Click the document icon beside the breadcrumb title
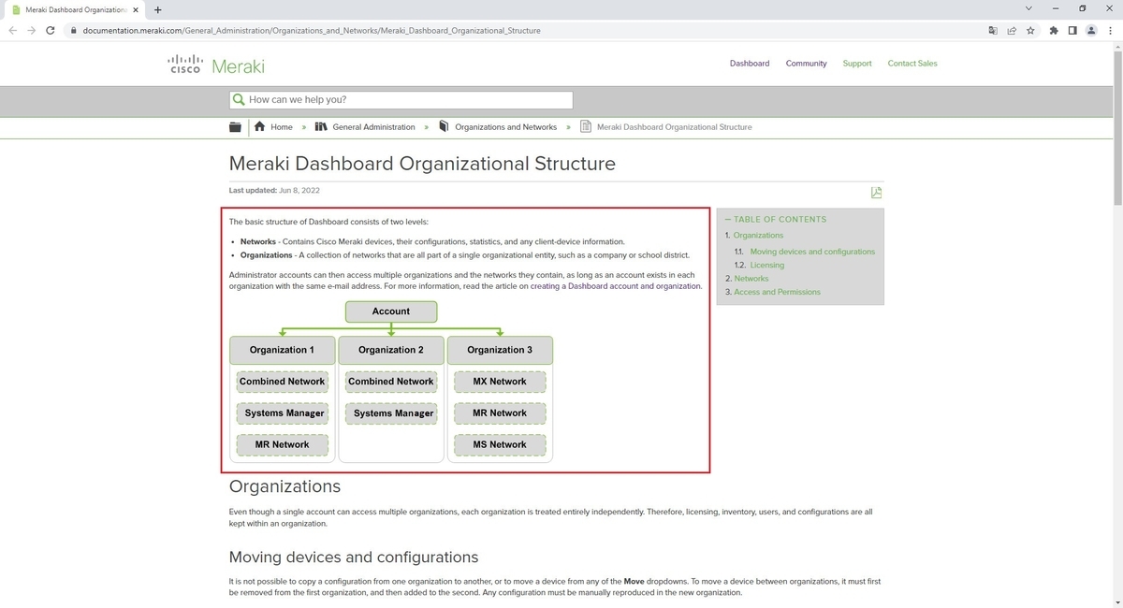 click(583, 126)
